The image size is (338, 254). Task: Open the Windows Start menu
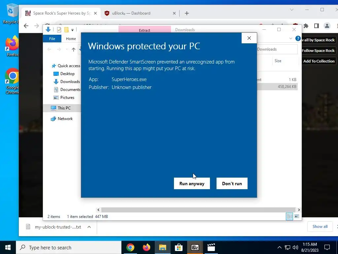click(x=8, y=247)
